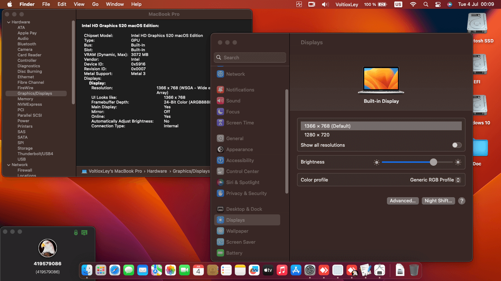Open Music app from the Dock
Viewport: 501px width, 281px height.
point(282,270)
